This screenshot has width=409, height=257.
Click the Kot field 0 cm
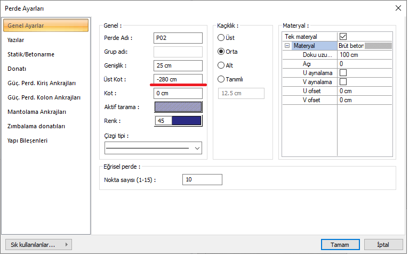click(x=178, y=93)
